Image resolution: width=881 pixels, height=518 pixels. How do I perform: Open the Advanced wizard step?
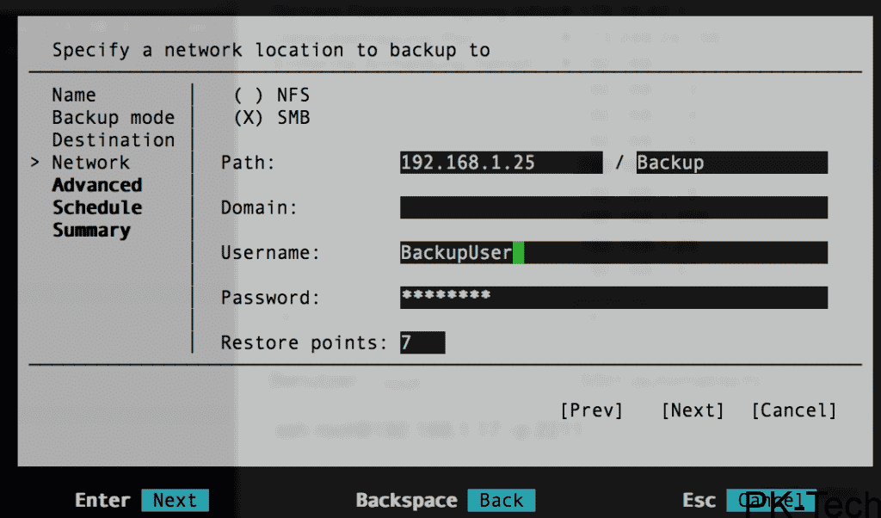96,185
